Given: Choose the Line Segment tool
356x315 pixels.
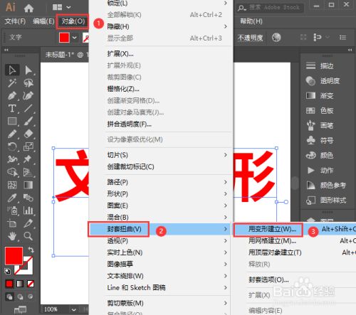Looking at the screenshot, I should pyautogui.click(x=28, y=108).
